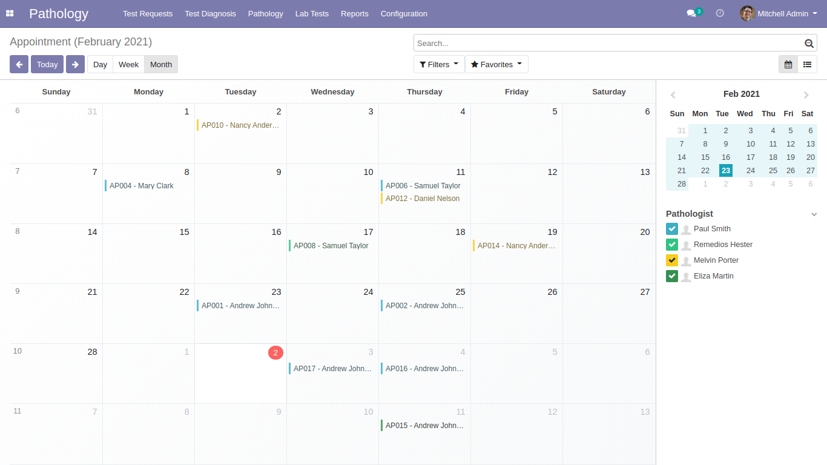Switch to list view icon
Image resolution: width=827 pixels, height=465 pixels.
(x=807, y=64)
